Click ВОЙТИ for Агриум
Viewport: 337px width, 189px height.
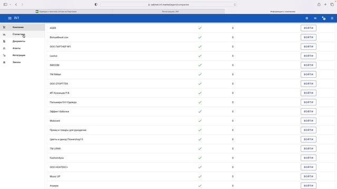click(x=309, y=185)
